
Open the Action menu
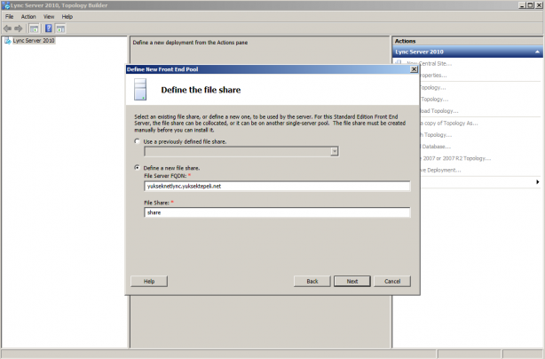click(x=28, y=16)
